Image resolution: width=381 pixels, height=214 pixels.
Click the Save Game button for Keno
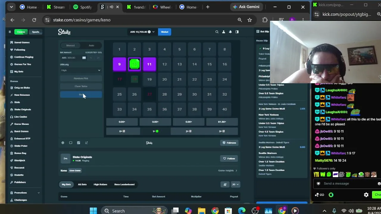[75, 171]
